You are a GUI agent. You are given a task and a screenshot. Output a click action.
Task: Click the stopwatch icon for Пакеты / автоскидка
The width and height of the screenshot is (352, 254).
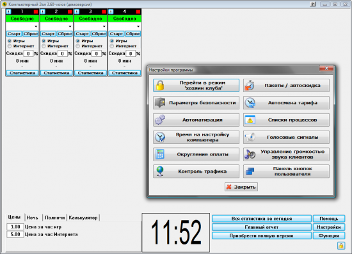pos(250,86)
